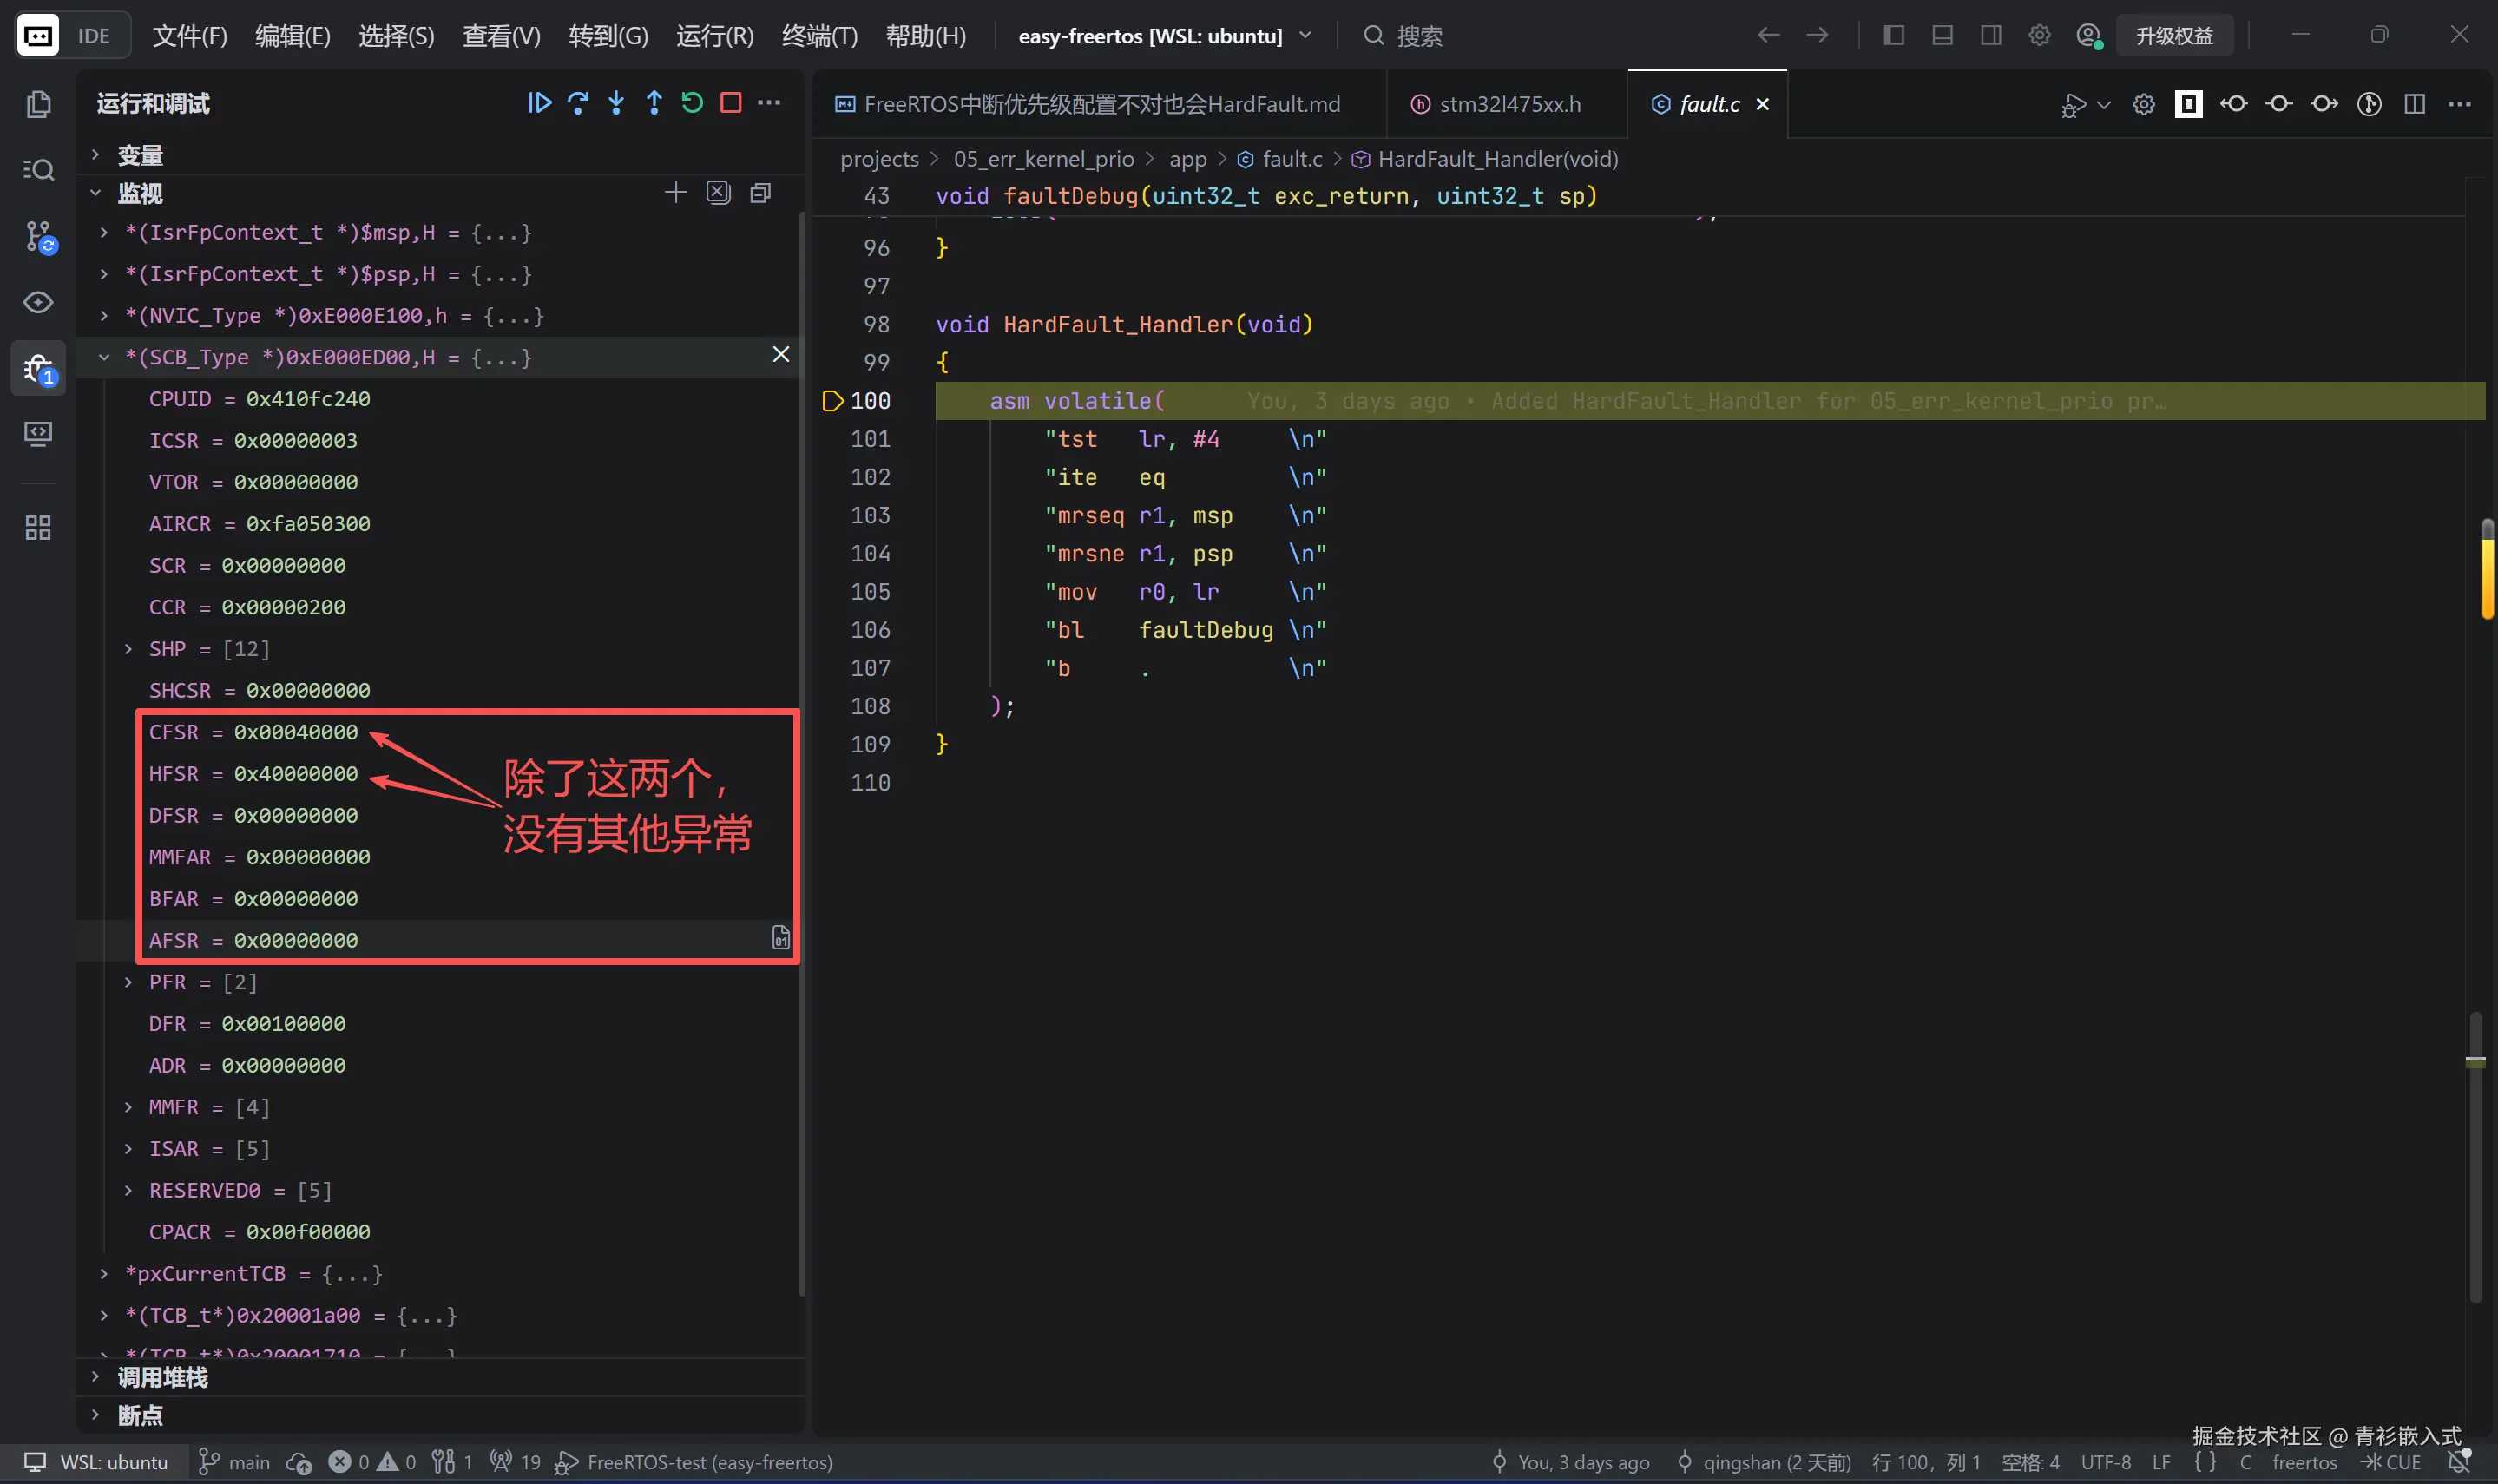Click the search box in title bar
This screenshot has height=1484, width=2498.
click(x=1404, y=36)
